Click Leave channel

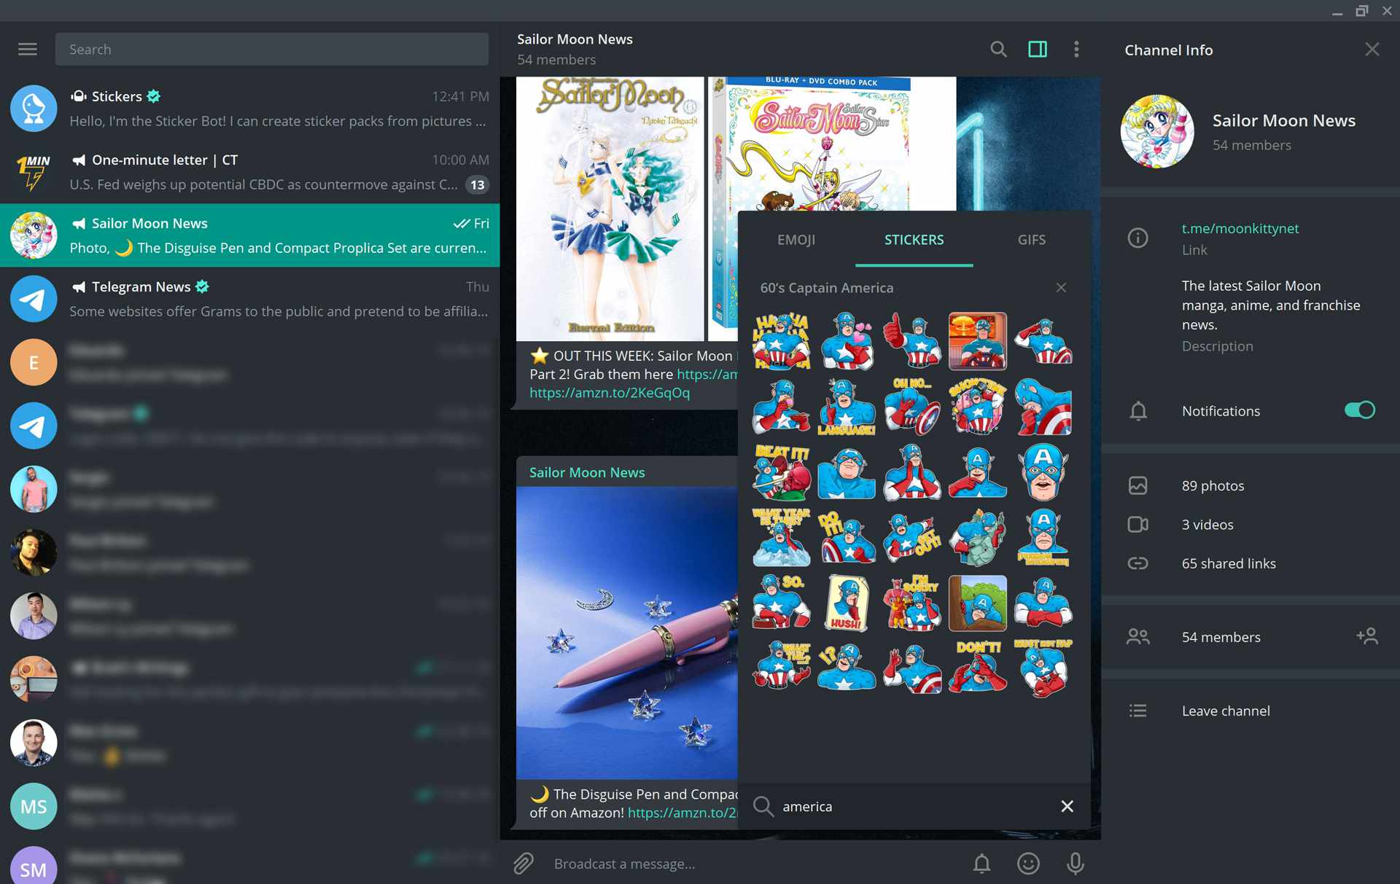coord(1225,711)
